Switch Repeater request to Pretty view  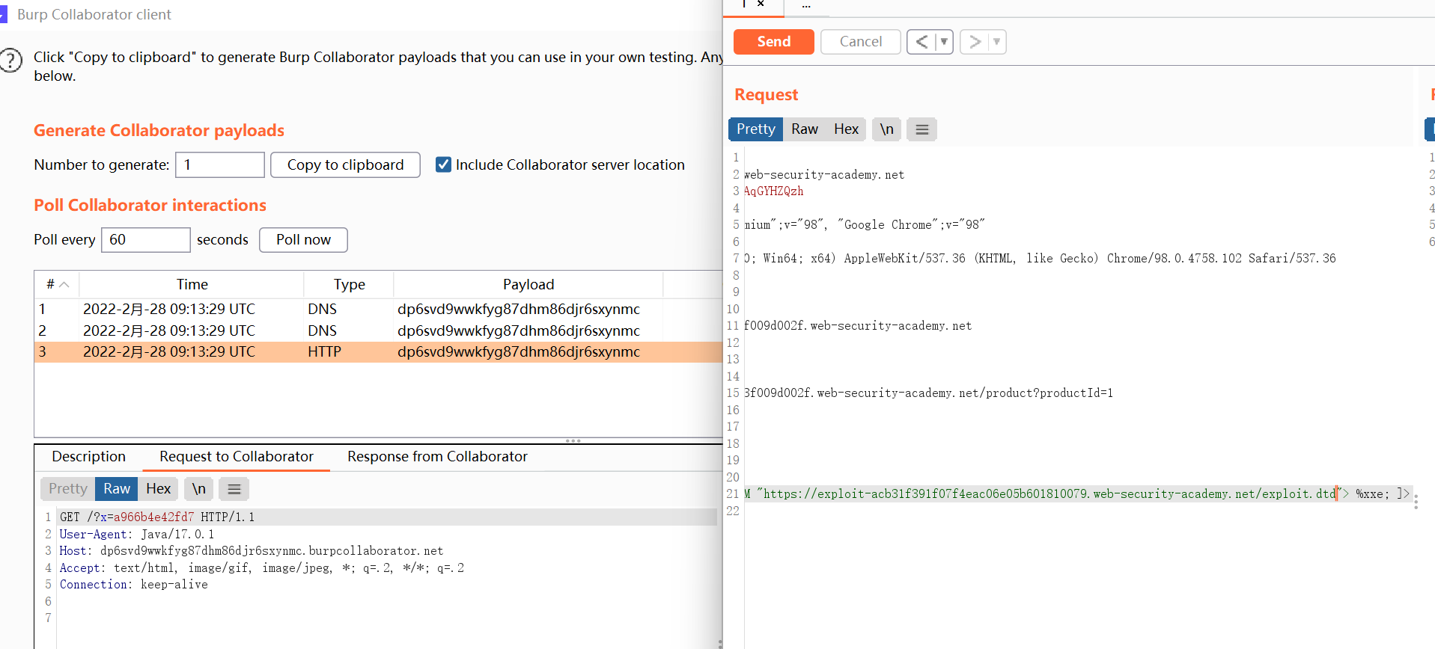756,129
